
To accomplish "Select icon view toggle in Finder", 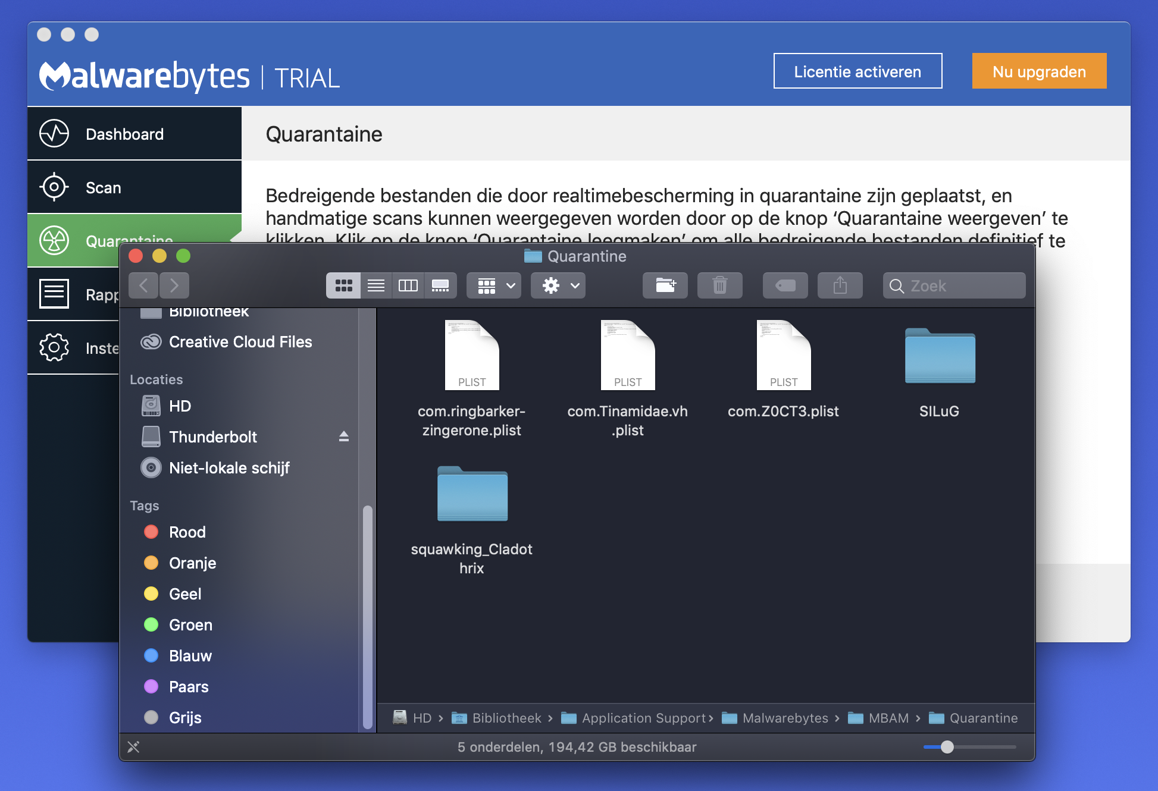I will click(x=343, y=286).
